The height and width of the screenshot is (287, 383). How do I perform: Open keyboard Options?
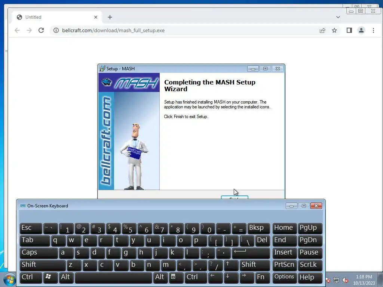pyautogui.click(x=284, y=278)
